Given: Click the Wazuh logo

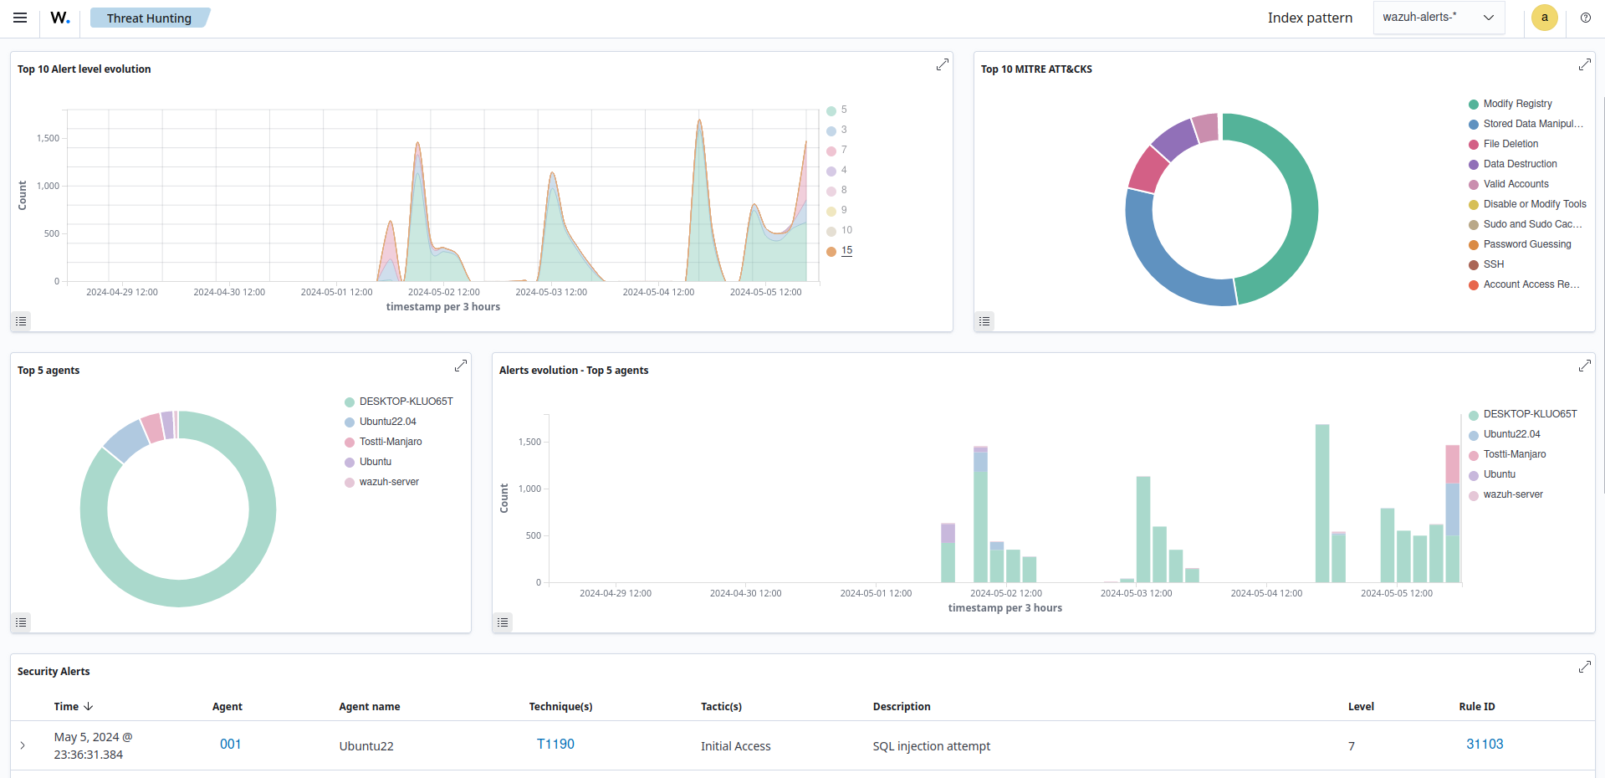Looking at the screenshot, I should pyautogui.click(x=59, y=17).
